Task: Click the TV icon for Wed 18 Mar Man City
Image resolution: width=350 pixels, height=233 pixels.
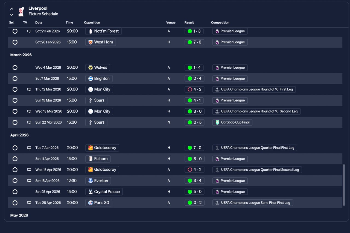Action: click(29, 111)
